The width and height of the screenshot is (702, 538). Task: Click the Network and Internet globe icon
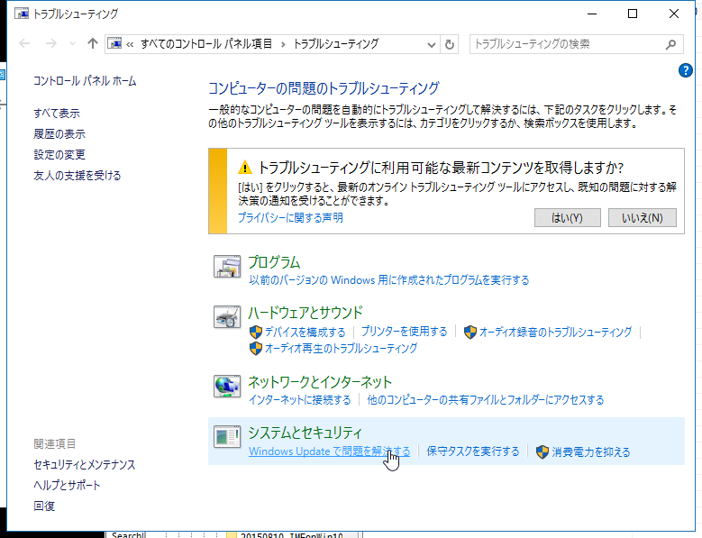coord(227,387)
